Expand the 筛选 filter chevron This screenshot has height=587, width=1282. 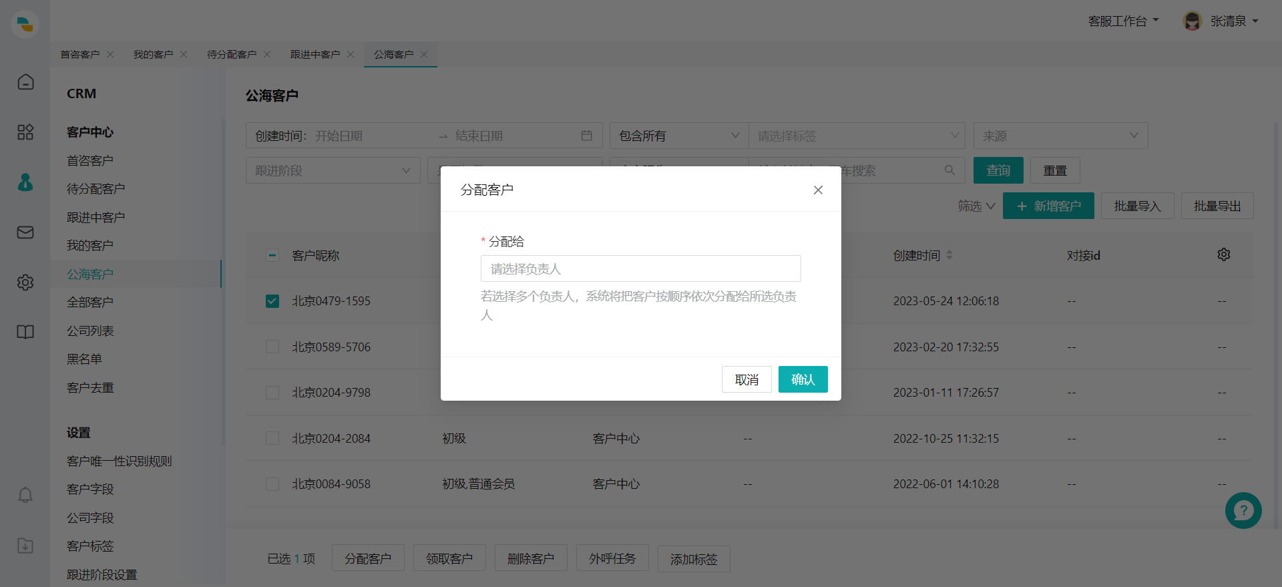pyautogui.click(x=990, y=206)
